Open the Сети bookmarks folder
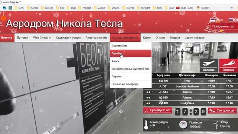This screenshot has height=134, width=238. point(19,8)
